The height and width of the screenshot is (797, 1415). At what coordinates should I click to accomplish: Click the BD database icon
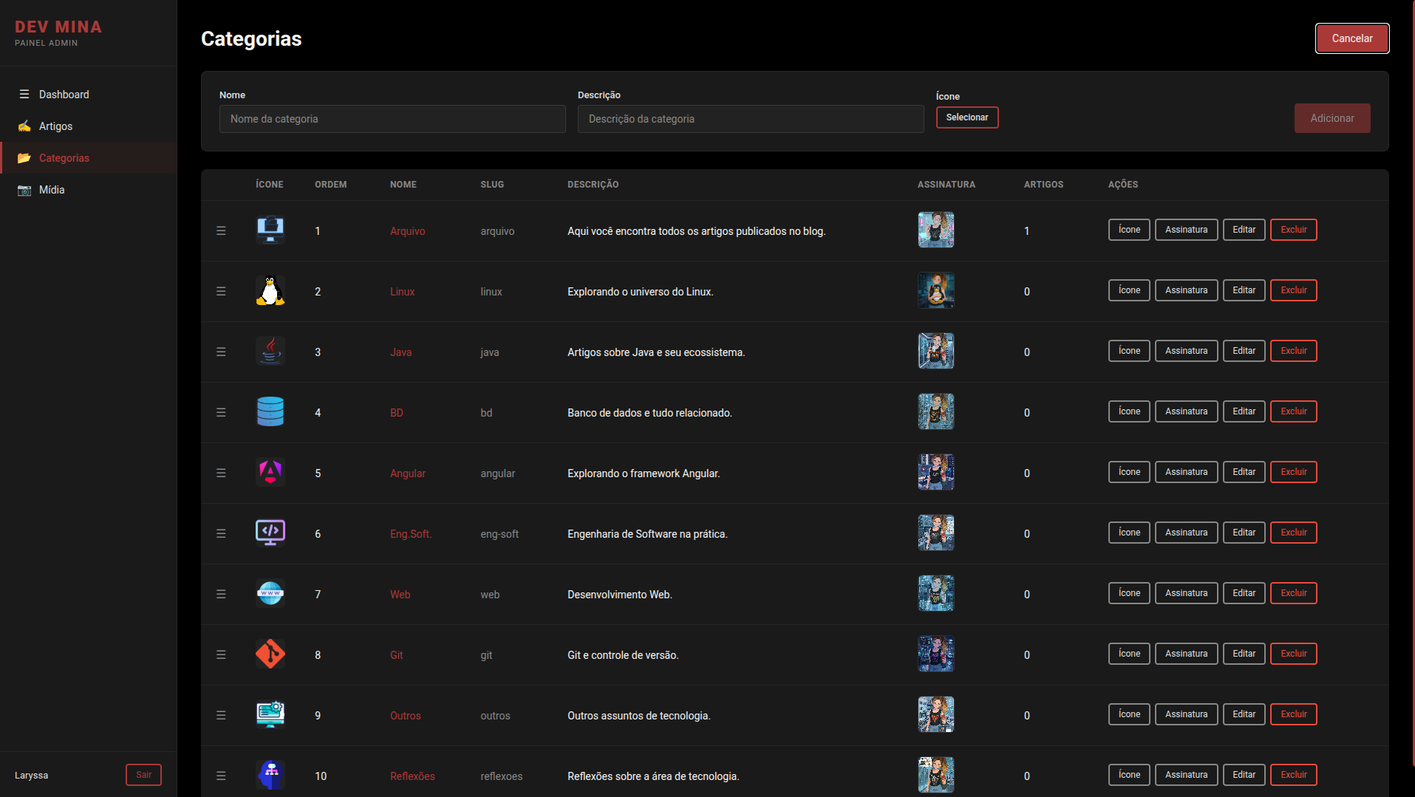[270, 412]
